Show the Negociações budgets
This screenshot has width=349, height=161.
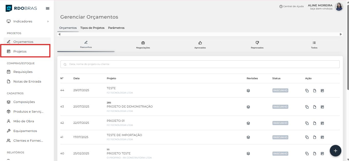143,45
